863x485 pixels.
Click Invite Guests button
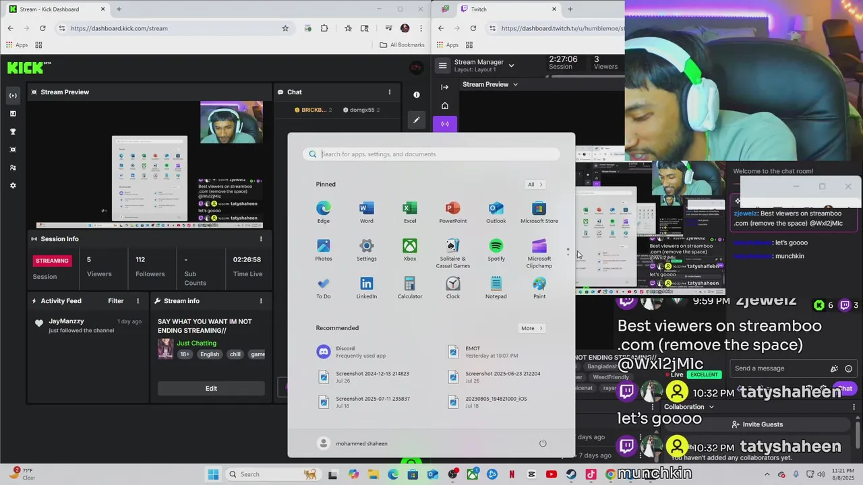coord(757,424)
